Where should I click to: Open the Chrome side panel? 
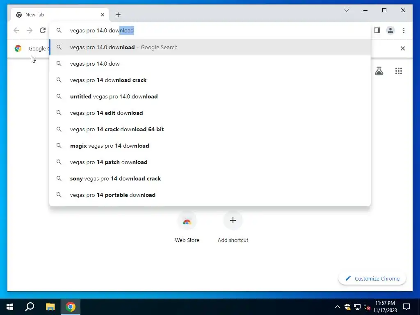pyautogui.click(x=377, y=30)
